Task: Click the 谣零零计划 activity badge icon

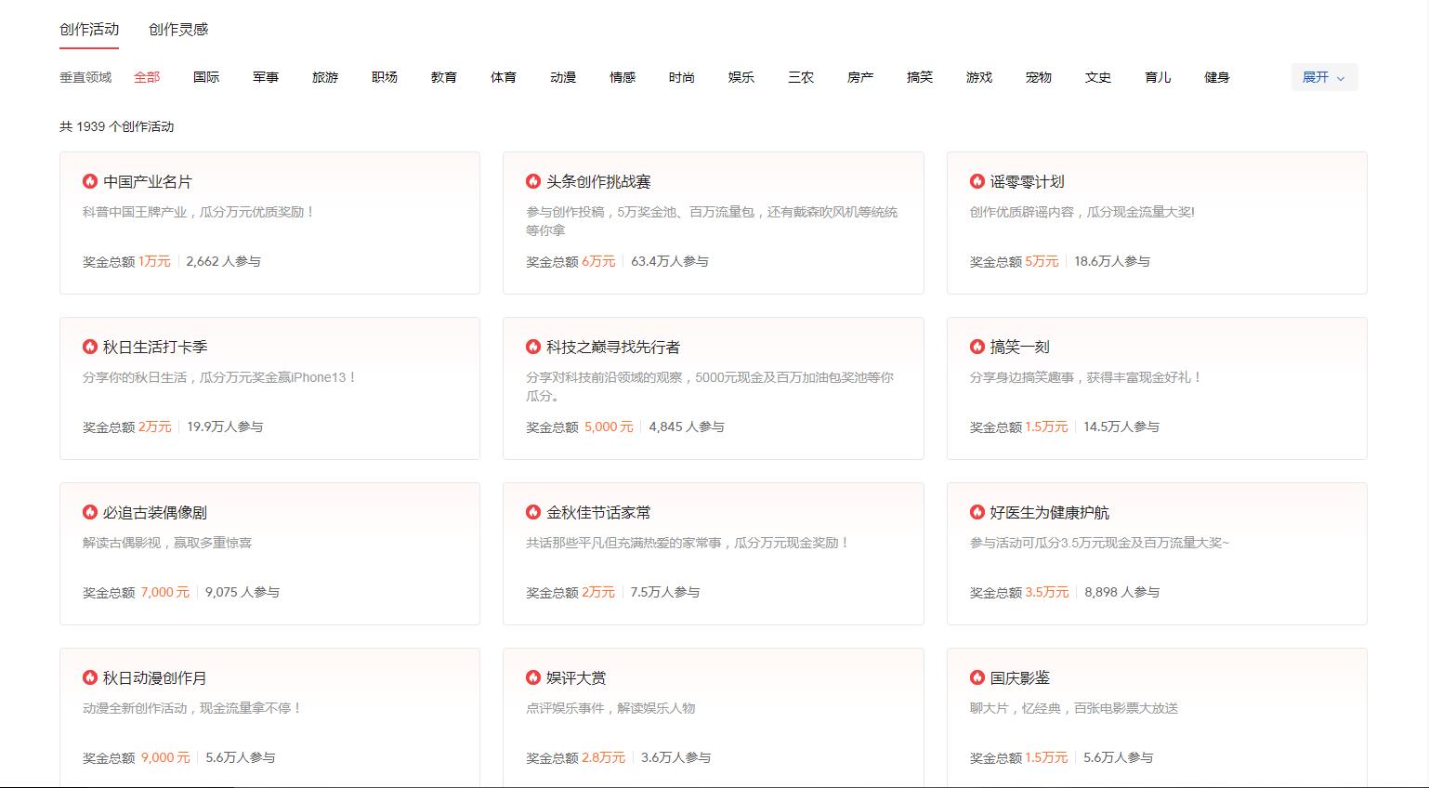Action: pos(977,181)
